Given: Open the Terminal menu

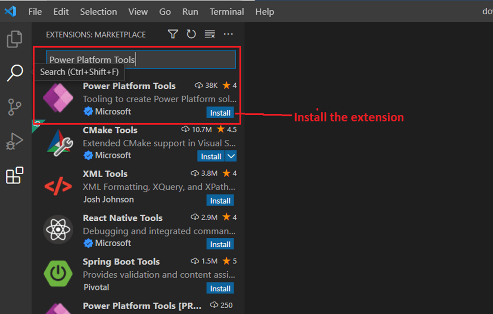Looking at the screenshot, I should pyautogui.click(x=226, y=12).
